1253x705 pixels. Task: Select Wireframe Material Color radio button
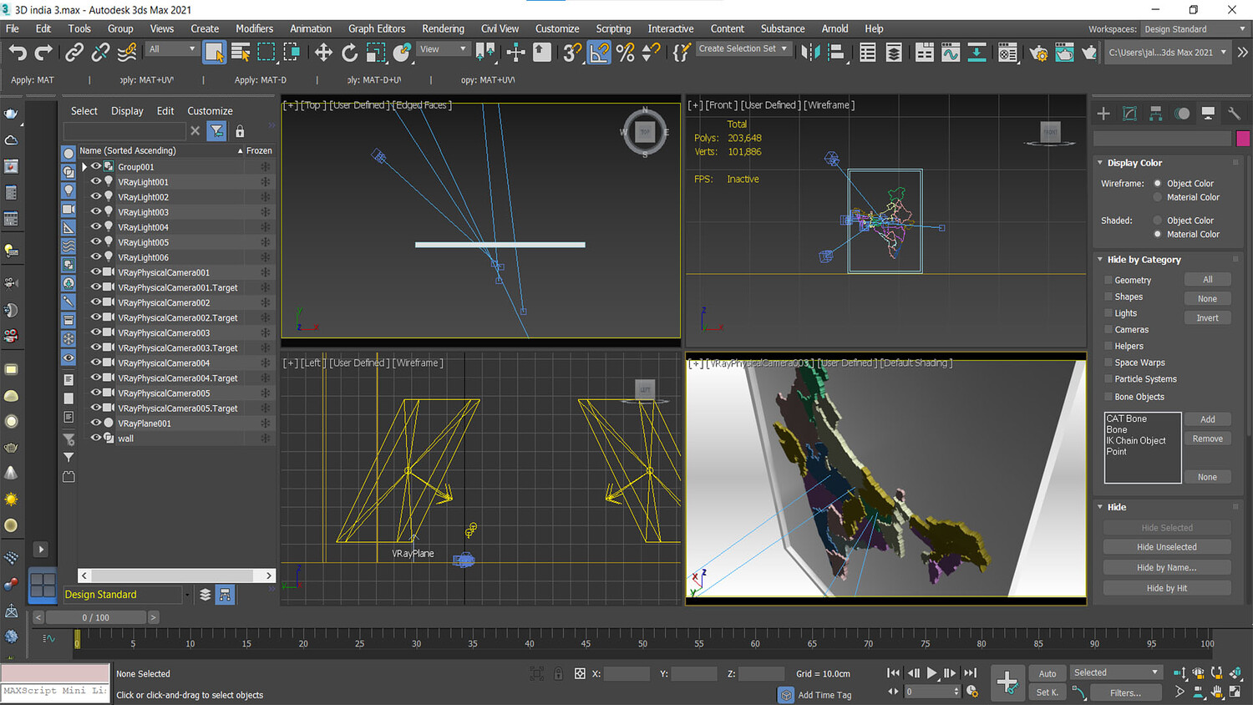(x=1157, y=197)
